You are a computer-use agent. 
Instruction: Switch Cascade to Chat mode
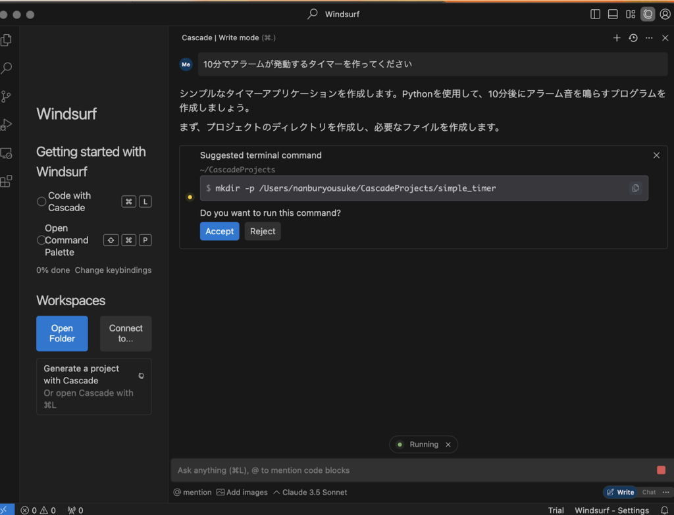648,492
